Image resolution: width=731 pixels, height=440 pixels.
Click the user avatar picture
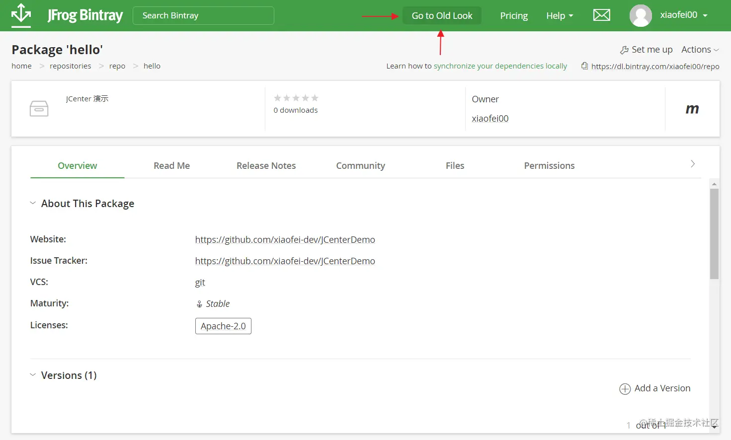(x=641, y=15)
